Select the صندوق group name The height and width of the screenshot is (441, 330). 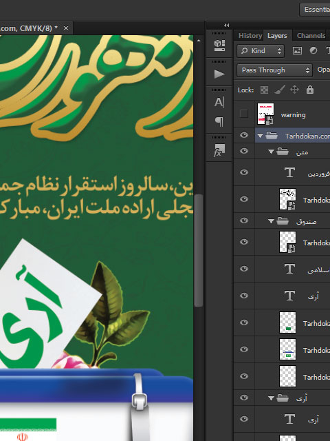(x=306, y=222)
